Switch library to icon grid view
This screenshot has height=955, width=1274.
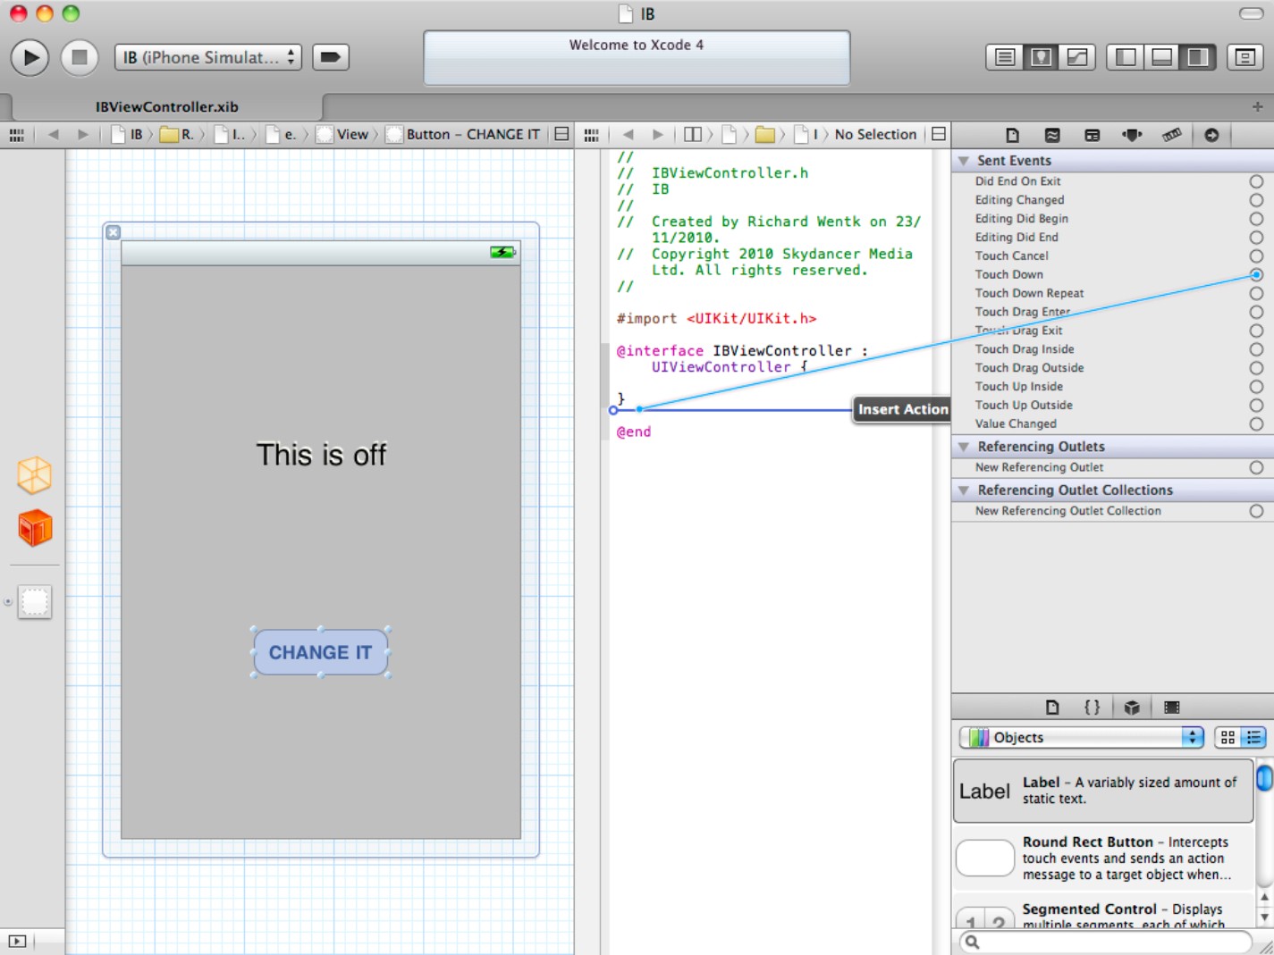click(x=1228, y=737)
